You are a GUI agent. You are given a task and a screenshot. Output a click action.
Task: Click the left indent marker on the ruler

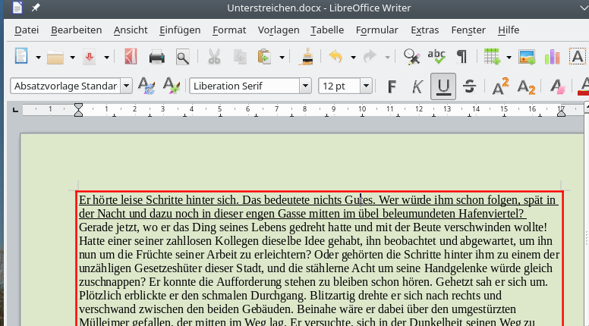[78, 110]
